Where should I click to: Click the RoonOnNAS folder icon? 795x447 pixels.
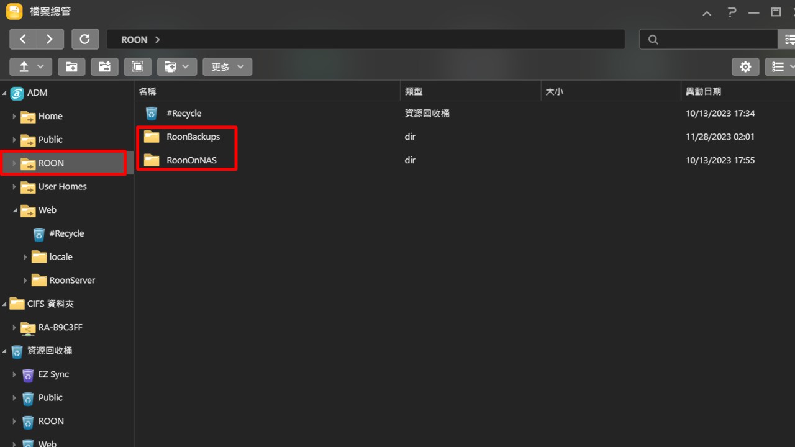pyautogui.click(x=152, y=160)
